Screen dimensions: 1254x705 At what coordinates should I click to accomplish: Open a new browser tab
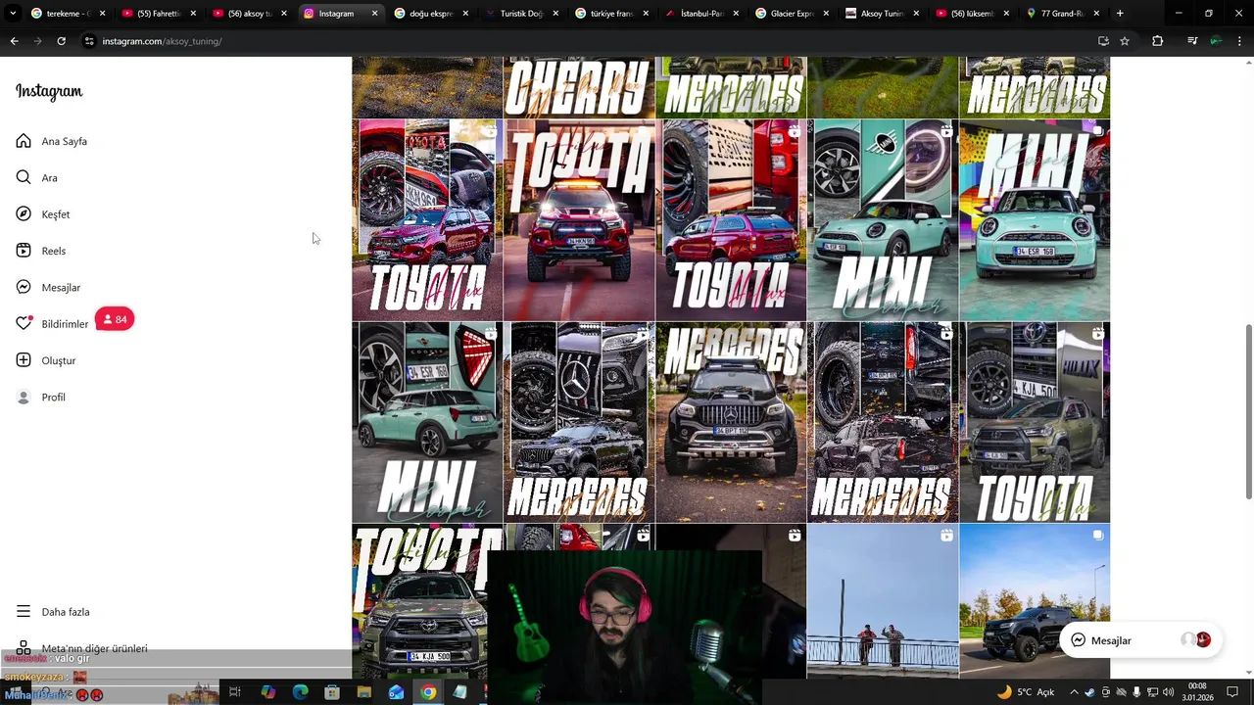(1120, 14)
